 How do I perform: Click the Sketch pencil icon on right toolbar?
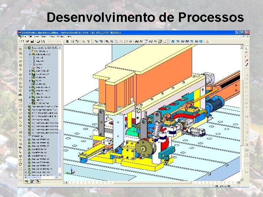point(247,65)
